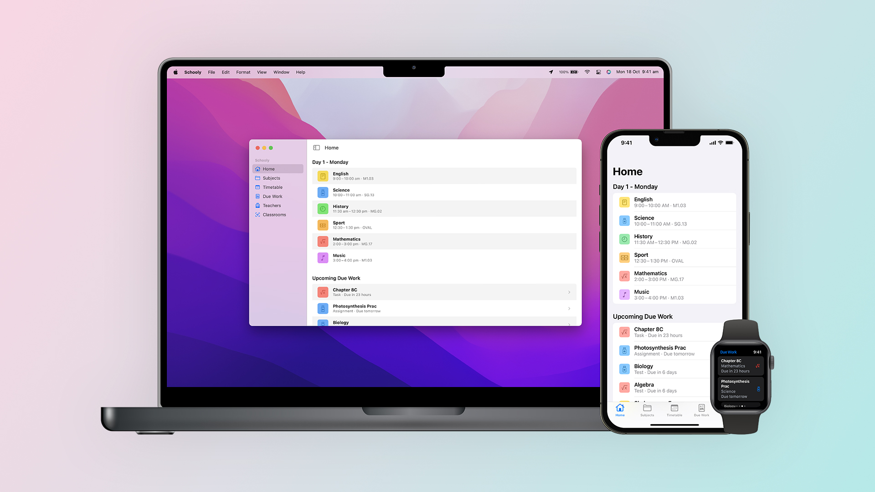Viewport: 875px width, 492px height.
Task: Open Chapter 8C task details
Action: click(x=443, y=292)
